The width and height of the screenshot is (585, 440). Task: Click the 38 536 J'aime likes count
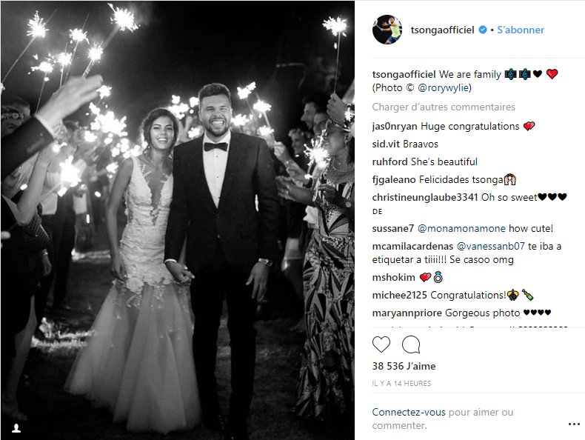404,366
